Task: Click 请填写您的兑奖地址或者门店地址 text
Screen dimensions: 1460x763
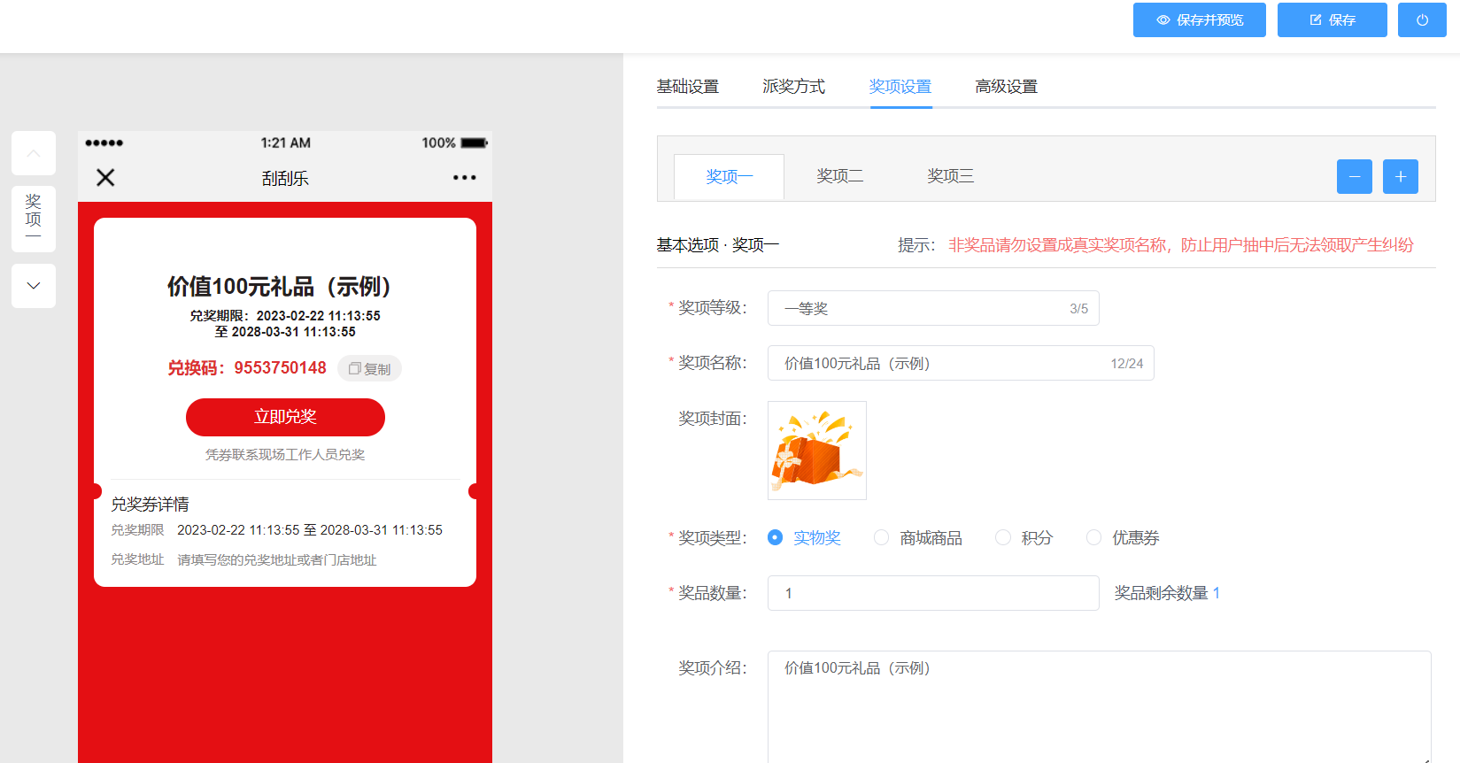Action: coord(277,560)
